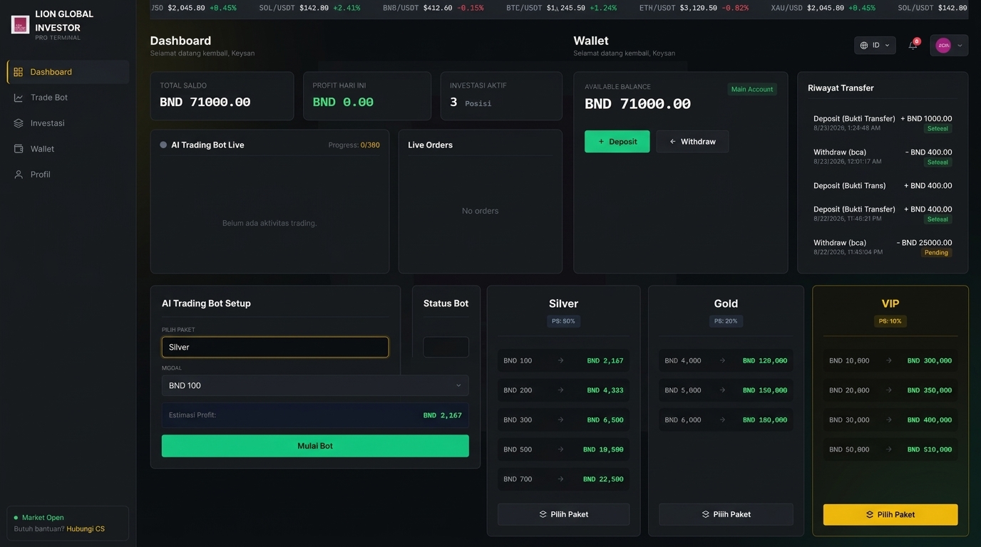This screenshot has width=981, height=547.
Task: Click the Wallet icon in sidebar
Action: 19,149
